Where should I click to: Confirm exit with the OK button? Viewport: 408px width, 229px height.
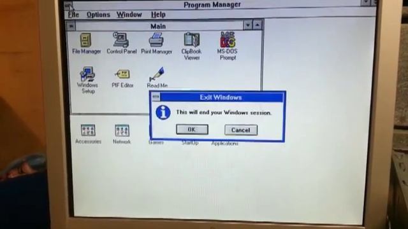pos(192,129)
